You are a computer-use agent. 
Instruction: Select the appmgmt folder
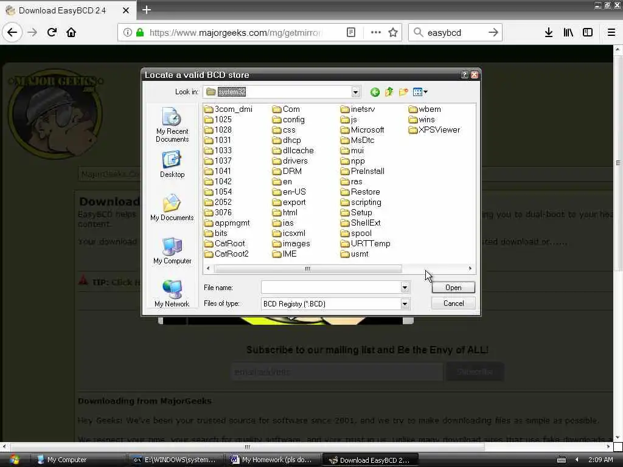(228, 223)
